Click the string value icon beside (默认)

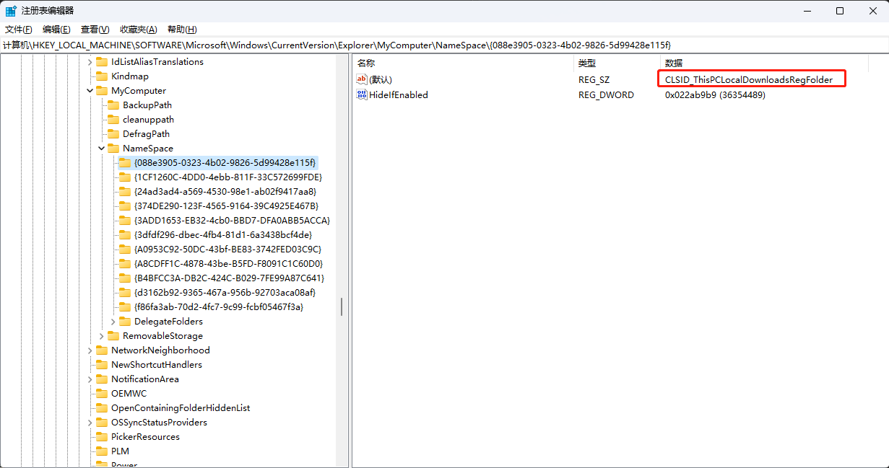click(x=362, y=79)
